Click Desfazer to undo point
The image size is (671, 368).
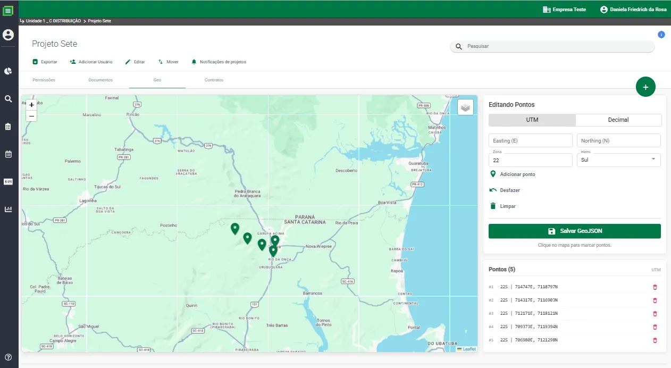(x=505, y=190)
